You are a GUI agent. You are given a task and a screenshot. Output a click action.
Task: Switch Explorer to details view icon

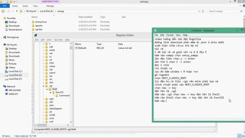(x=239, y=136)
